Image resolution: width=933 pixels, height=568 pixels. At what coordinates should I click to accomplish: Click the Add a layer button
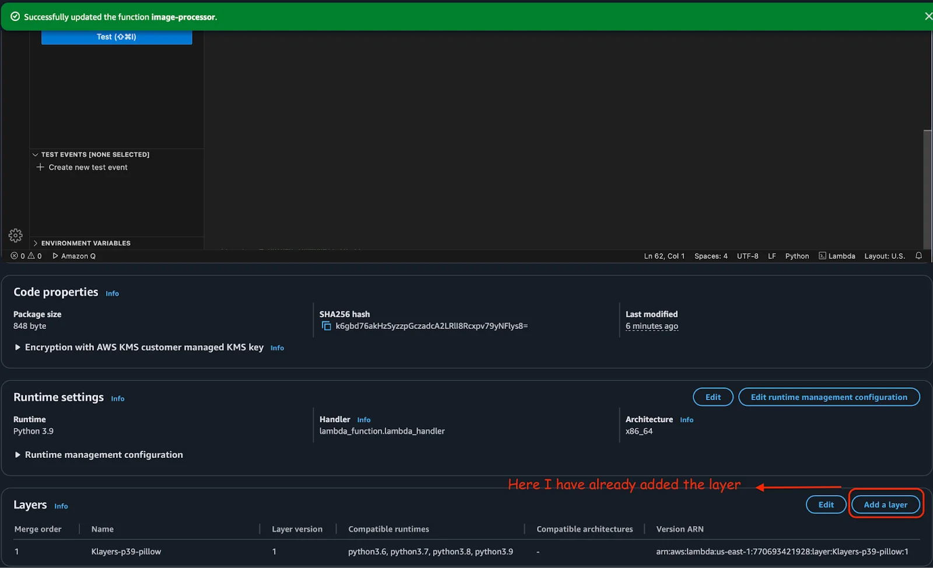885,504
